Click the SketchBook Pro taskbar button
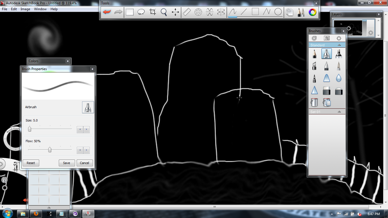This screenshot has height=218, width=388. coord(88,214)
